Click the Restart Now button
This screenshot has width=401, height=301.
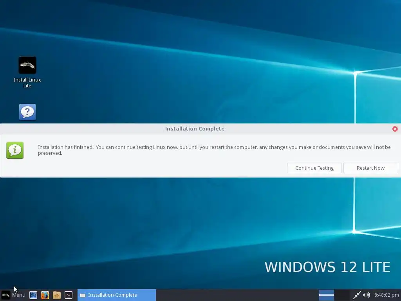pyautogui.click(x=370, y=168)
